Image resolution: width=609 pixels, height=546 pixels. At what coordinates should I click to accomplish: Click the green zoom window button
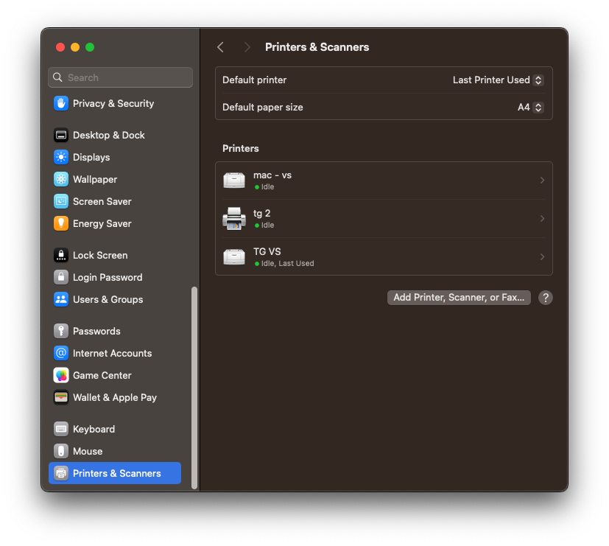[90, 47]
